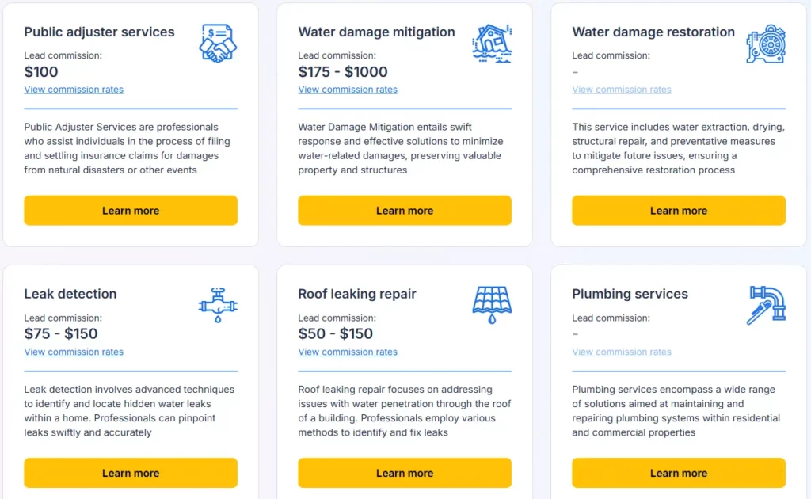This screenshot has height=499, width=811.
Task: Click Learn more for Water damage restoration
Action: 678,210
